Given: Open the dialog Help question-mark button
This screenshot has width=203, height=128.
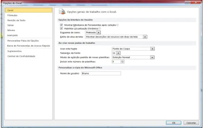Looking at the screenshot, I should point(188,2).
